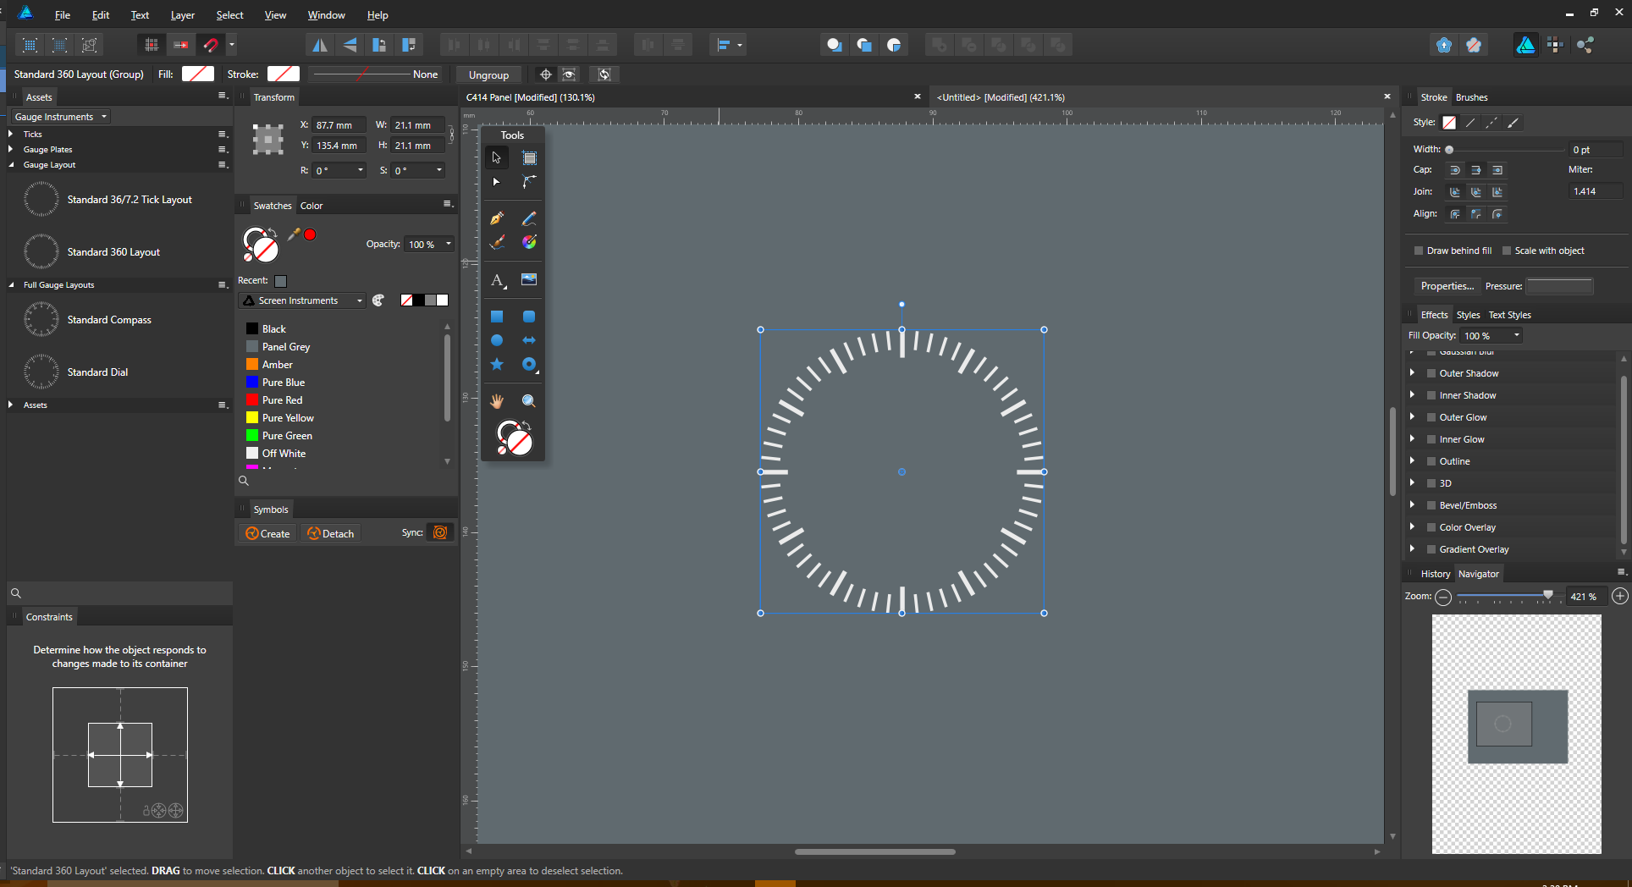Enable Outer Shadow effect checkbox
Viewport: 1632px width, 887px height.
[1431, 373]
